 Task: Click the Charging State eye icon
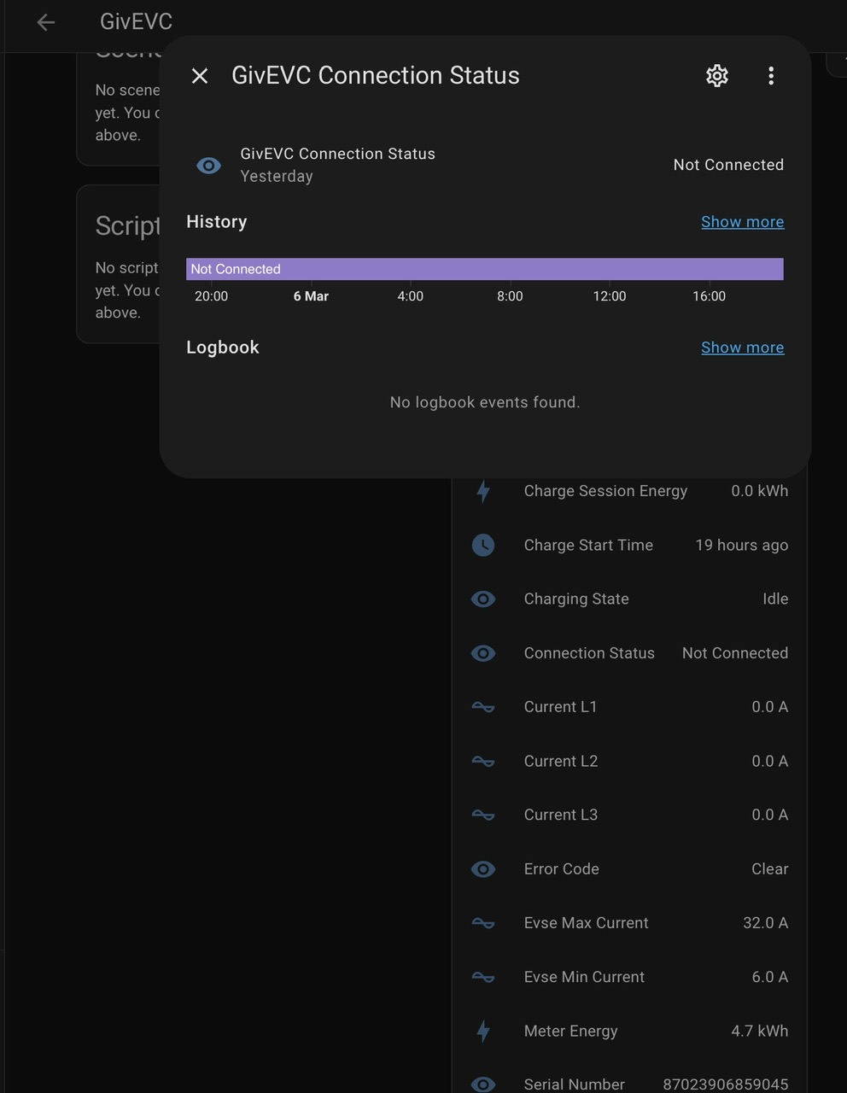coord(483,599)
